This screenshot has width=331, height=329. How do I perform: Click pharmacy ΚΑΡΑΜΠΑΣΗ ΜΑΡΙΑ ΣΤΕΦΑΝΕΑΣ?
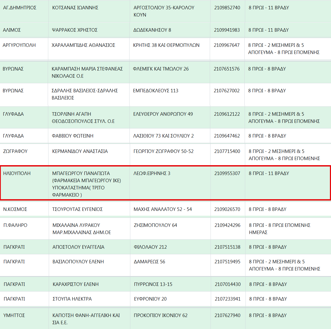(x=87, y=72)
